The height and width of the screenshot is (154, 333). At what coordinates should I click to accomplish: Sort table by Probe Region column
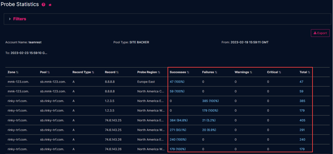click(149, 72)
